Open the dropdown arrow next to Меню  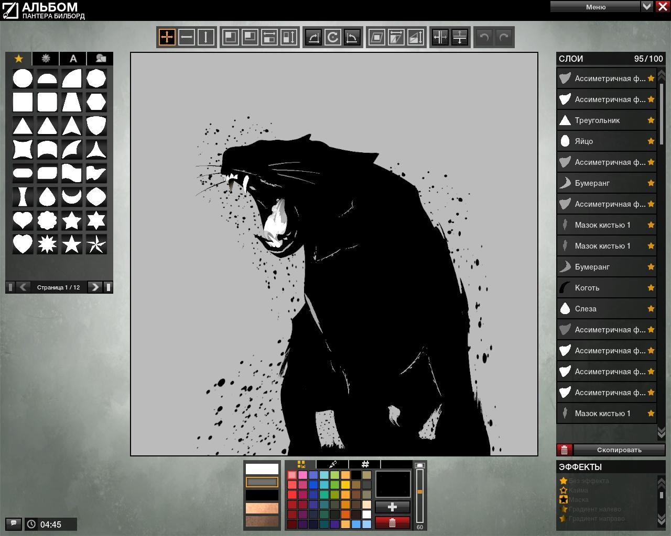click(647, 6)
